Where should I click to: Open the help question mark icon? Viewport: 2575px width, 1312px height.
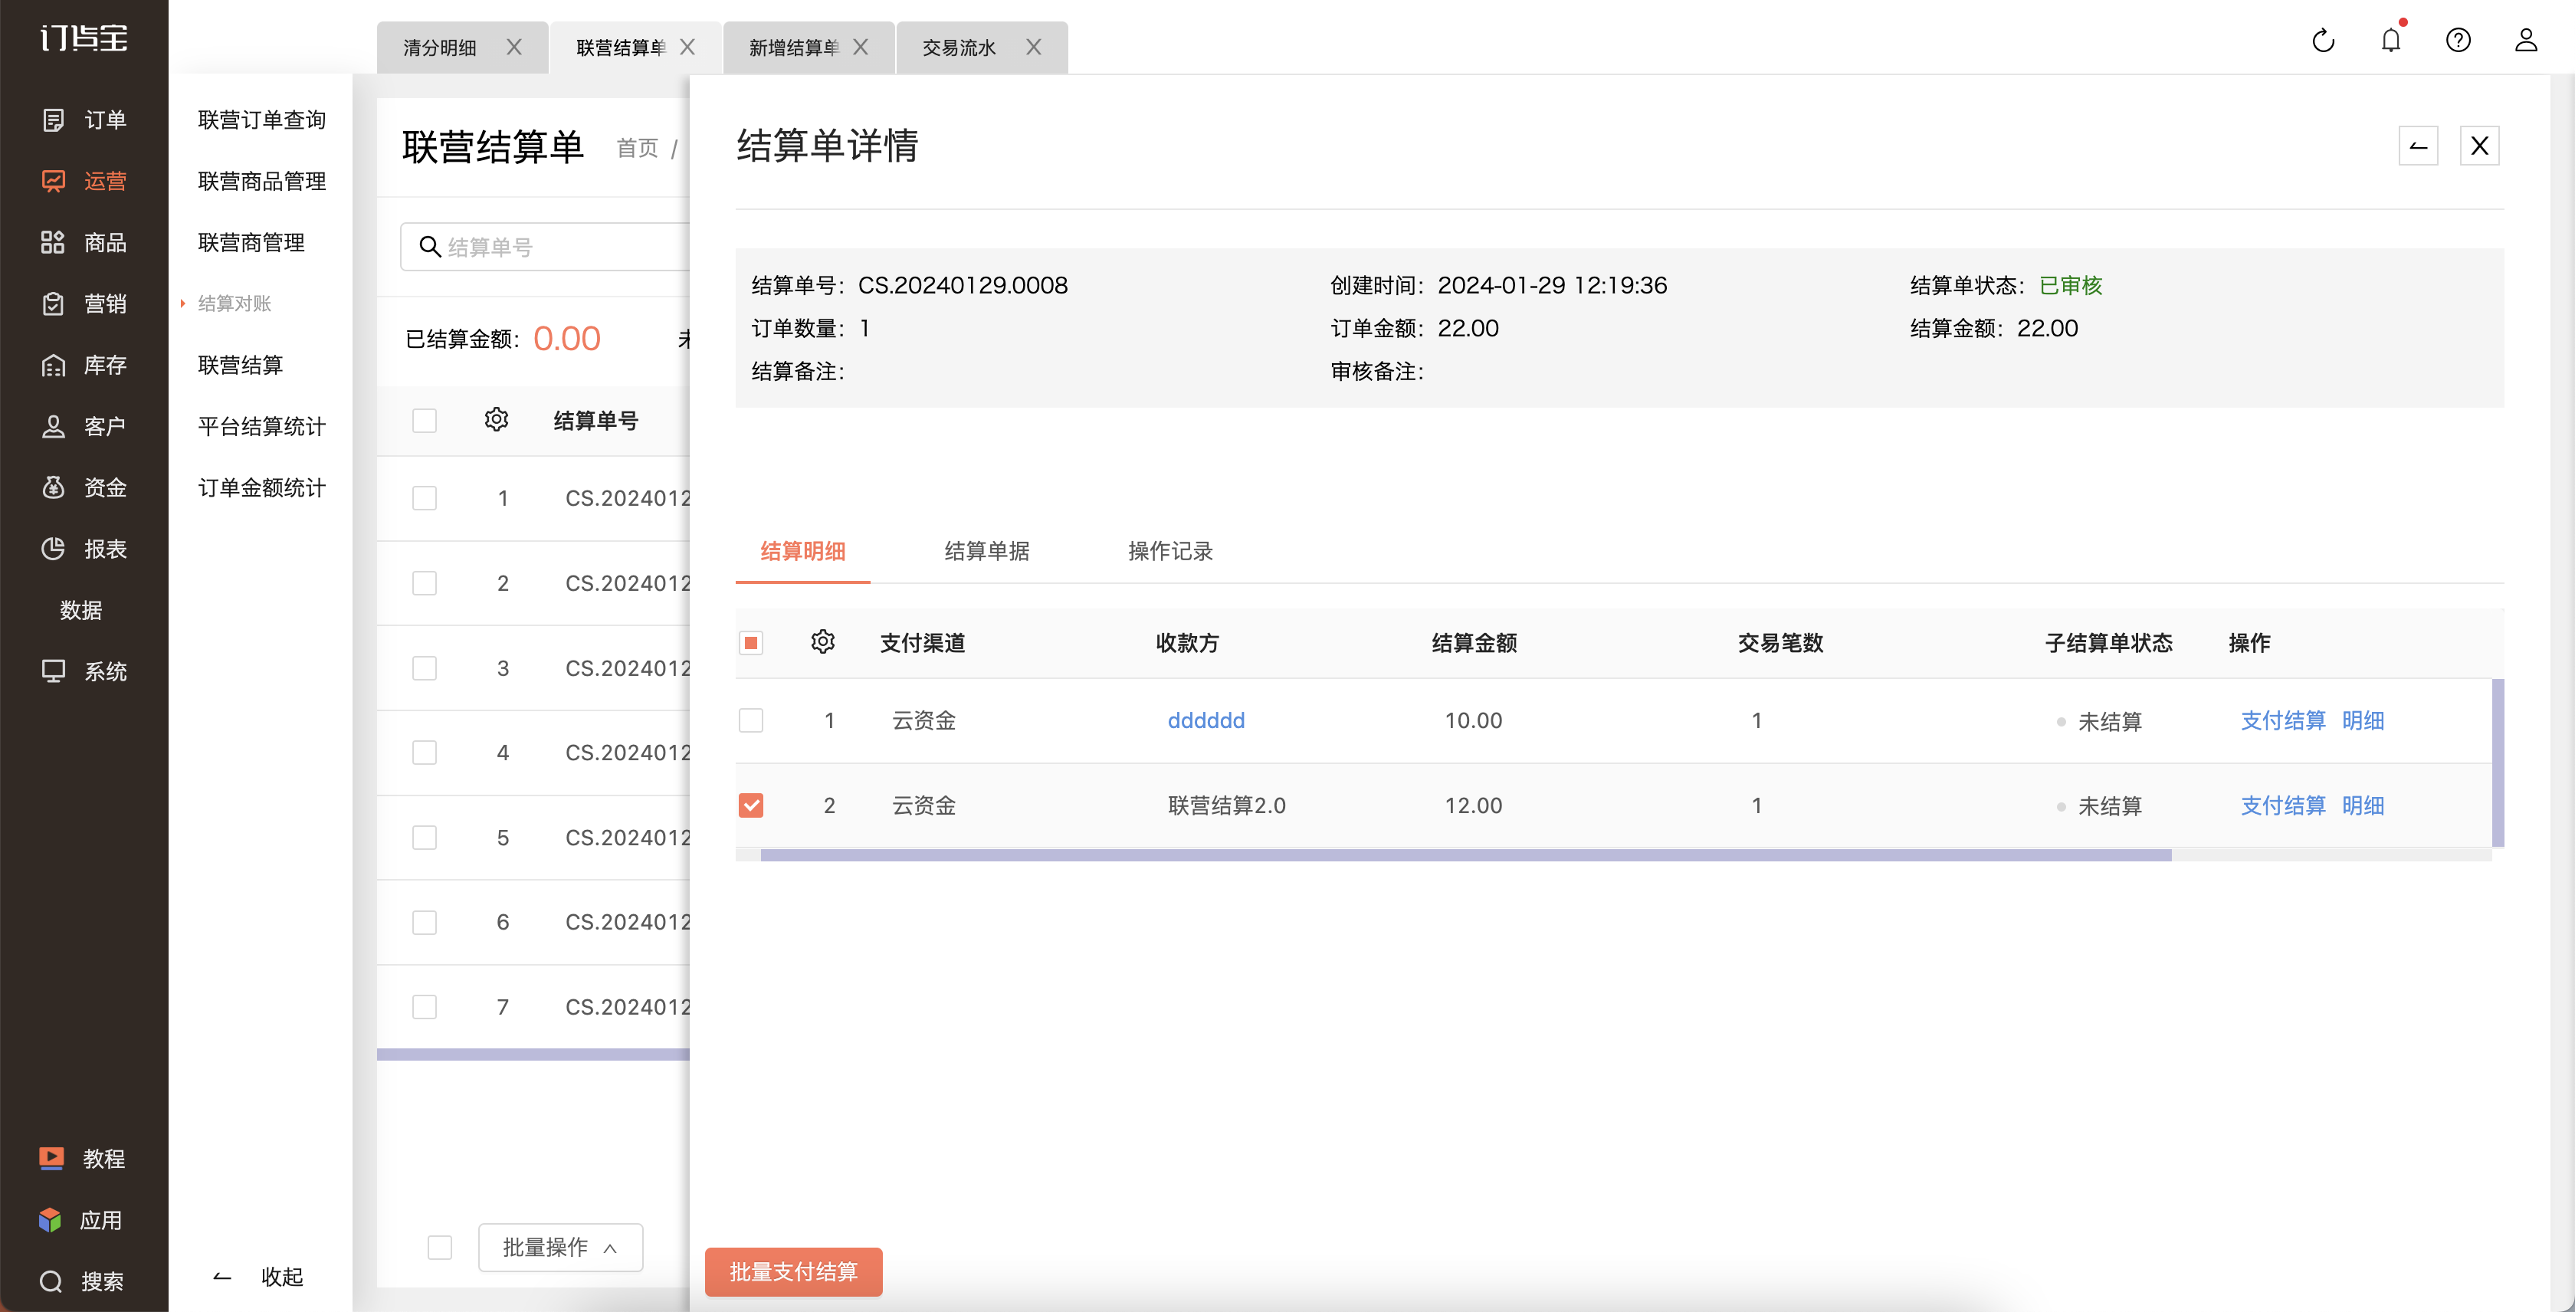tap(2458, 40)
